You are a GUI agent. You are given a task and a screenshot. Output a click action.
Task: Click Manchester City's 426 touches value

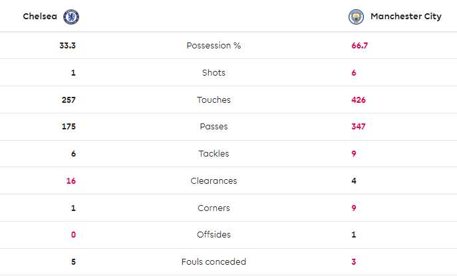pos(359,100)
